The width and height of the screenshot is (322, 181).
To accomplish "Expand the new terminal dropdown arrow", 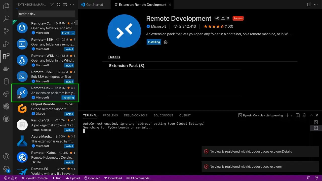I will tap(291, 115).
